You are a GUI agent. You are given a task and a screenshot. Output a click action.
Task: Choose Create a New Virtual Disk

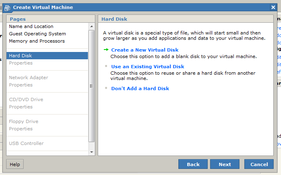tap(145, 50)
